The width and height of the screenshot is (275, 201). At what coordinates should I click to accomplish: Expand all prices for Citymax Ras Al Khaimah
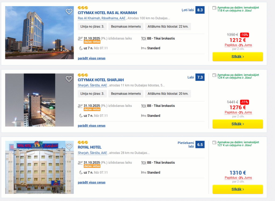92,58
